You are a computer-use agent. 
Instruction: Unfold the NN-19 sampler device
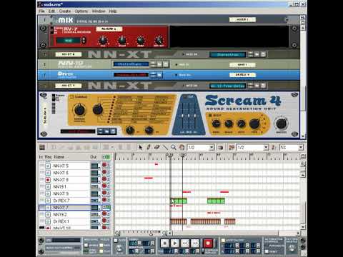[44, 64]
